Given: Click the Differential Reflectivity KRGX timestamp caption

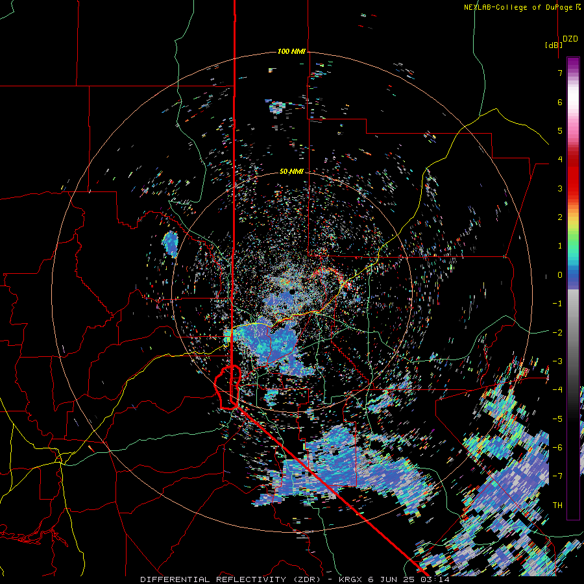Looking at the screenshot, I should tap(295, 579).
